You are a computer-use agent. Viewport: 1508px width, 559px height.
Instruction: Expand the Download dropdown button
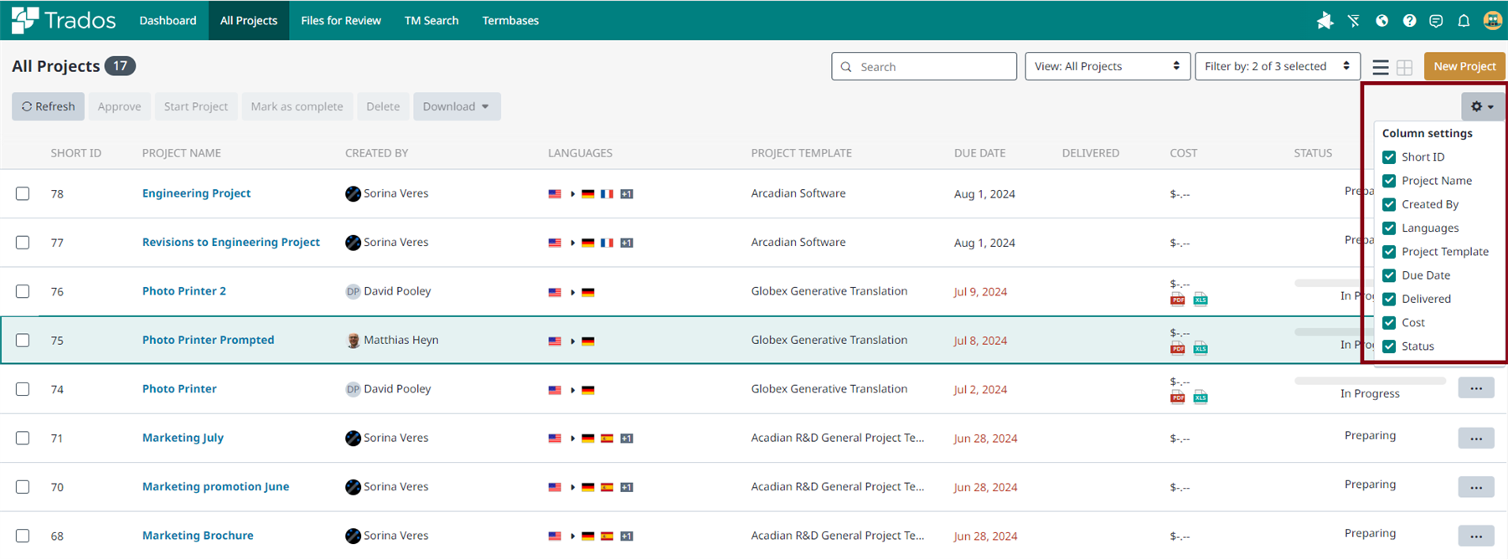[457, 106]
